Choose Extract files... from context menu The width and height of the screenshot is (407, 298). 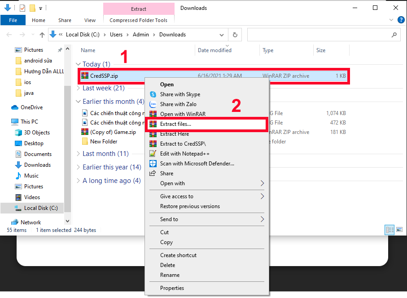tap(175, 124)
